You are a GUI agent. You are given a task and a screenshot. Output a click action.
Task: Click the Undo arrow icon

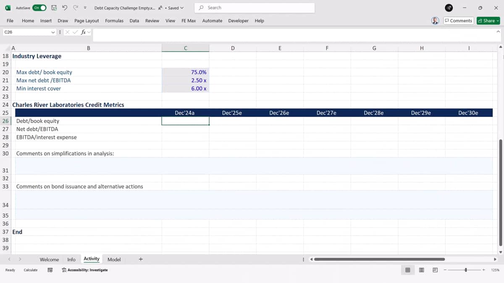pyautogui.click(x=64, y=8)
